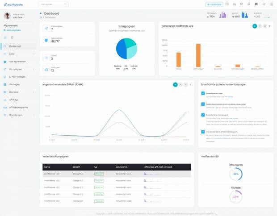Click the link in first checklist step
This screenshot has width=277, height=216.
point(229,97)
